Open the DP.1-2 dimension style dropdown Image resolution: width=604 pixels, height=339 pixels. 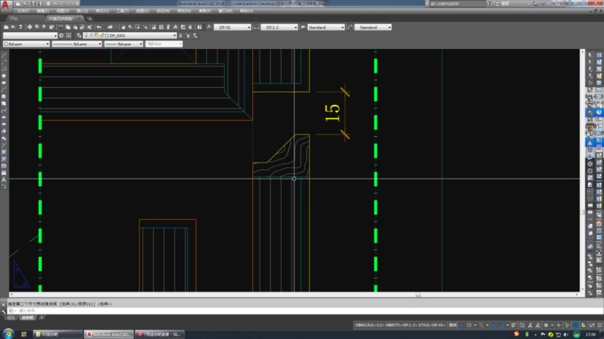pyautogui.click(x=296, y=27)
